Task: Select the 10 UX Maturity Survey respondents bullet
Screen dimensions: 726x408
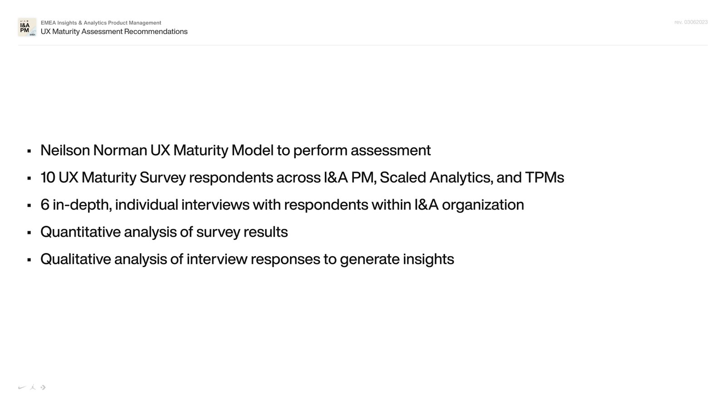Action: point(302,177)
